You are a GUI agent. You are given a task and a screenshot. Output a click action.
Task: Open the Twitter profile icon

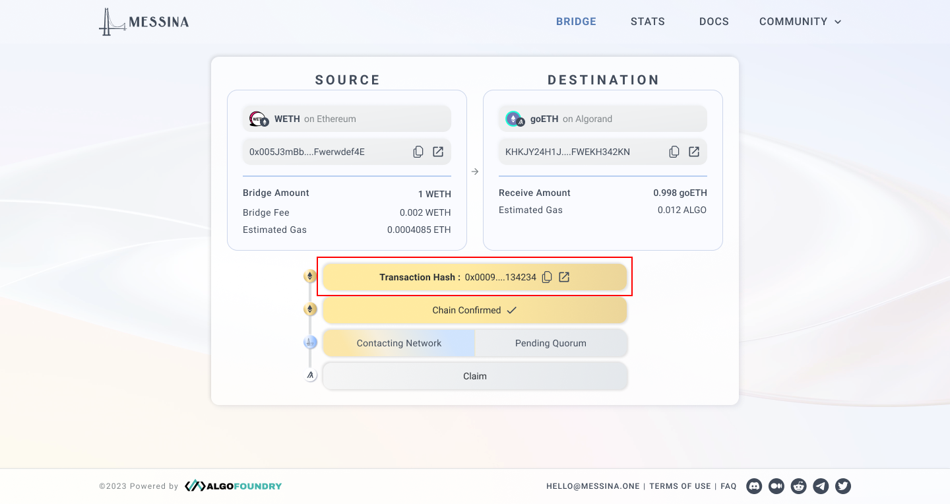843,486
